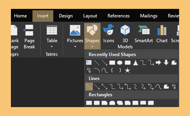Image resolution: width=190 pixels, height=116 pixels.
Task: Click the 'Lines' section heading
Action: (x=94, y=79)
